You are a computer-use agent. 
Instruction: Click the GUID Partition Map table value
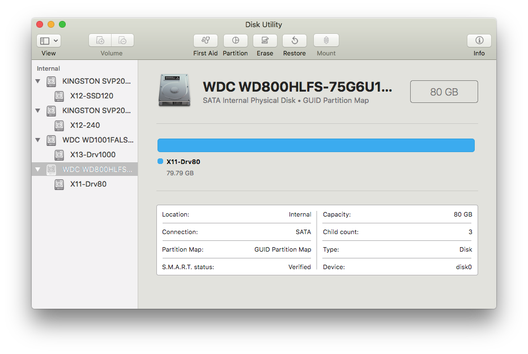tap(283, 249)
